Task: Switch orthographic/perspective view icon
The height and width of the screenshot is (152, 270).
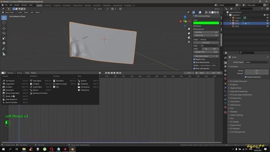Action: pos(189,42)
